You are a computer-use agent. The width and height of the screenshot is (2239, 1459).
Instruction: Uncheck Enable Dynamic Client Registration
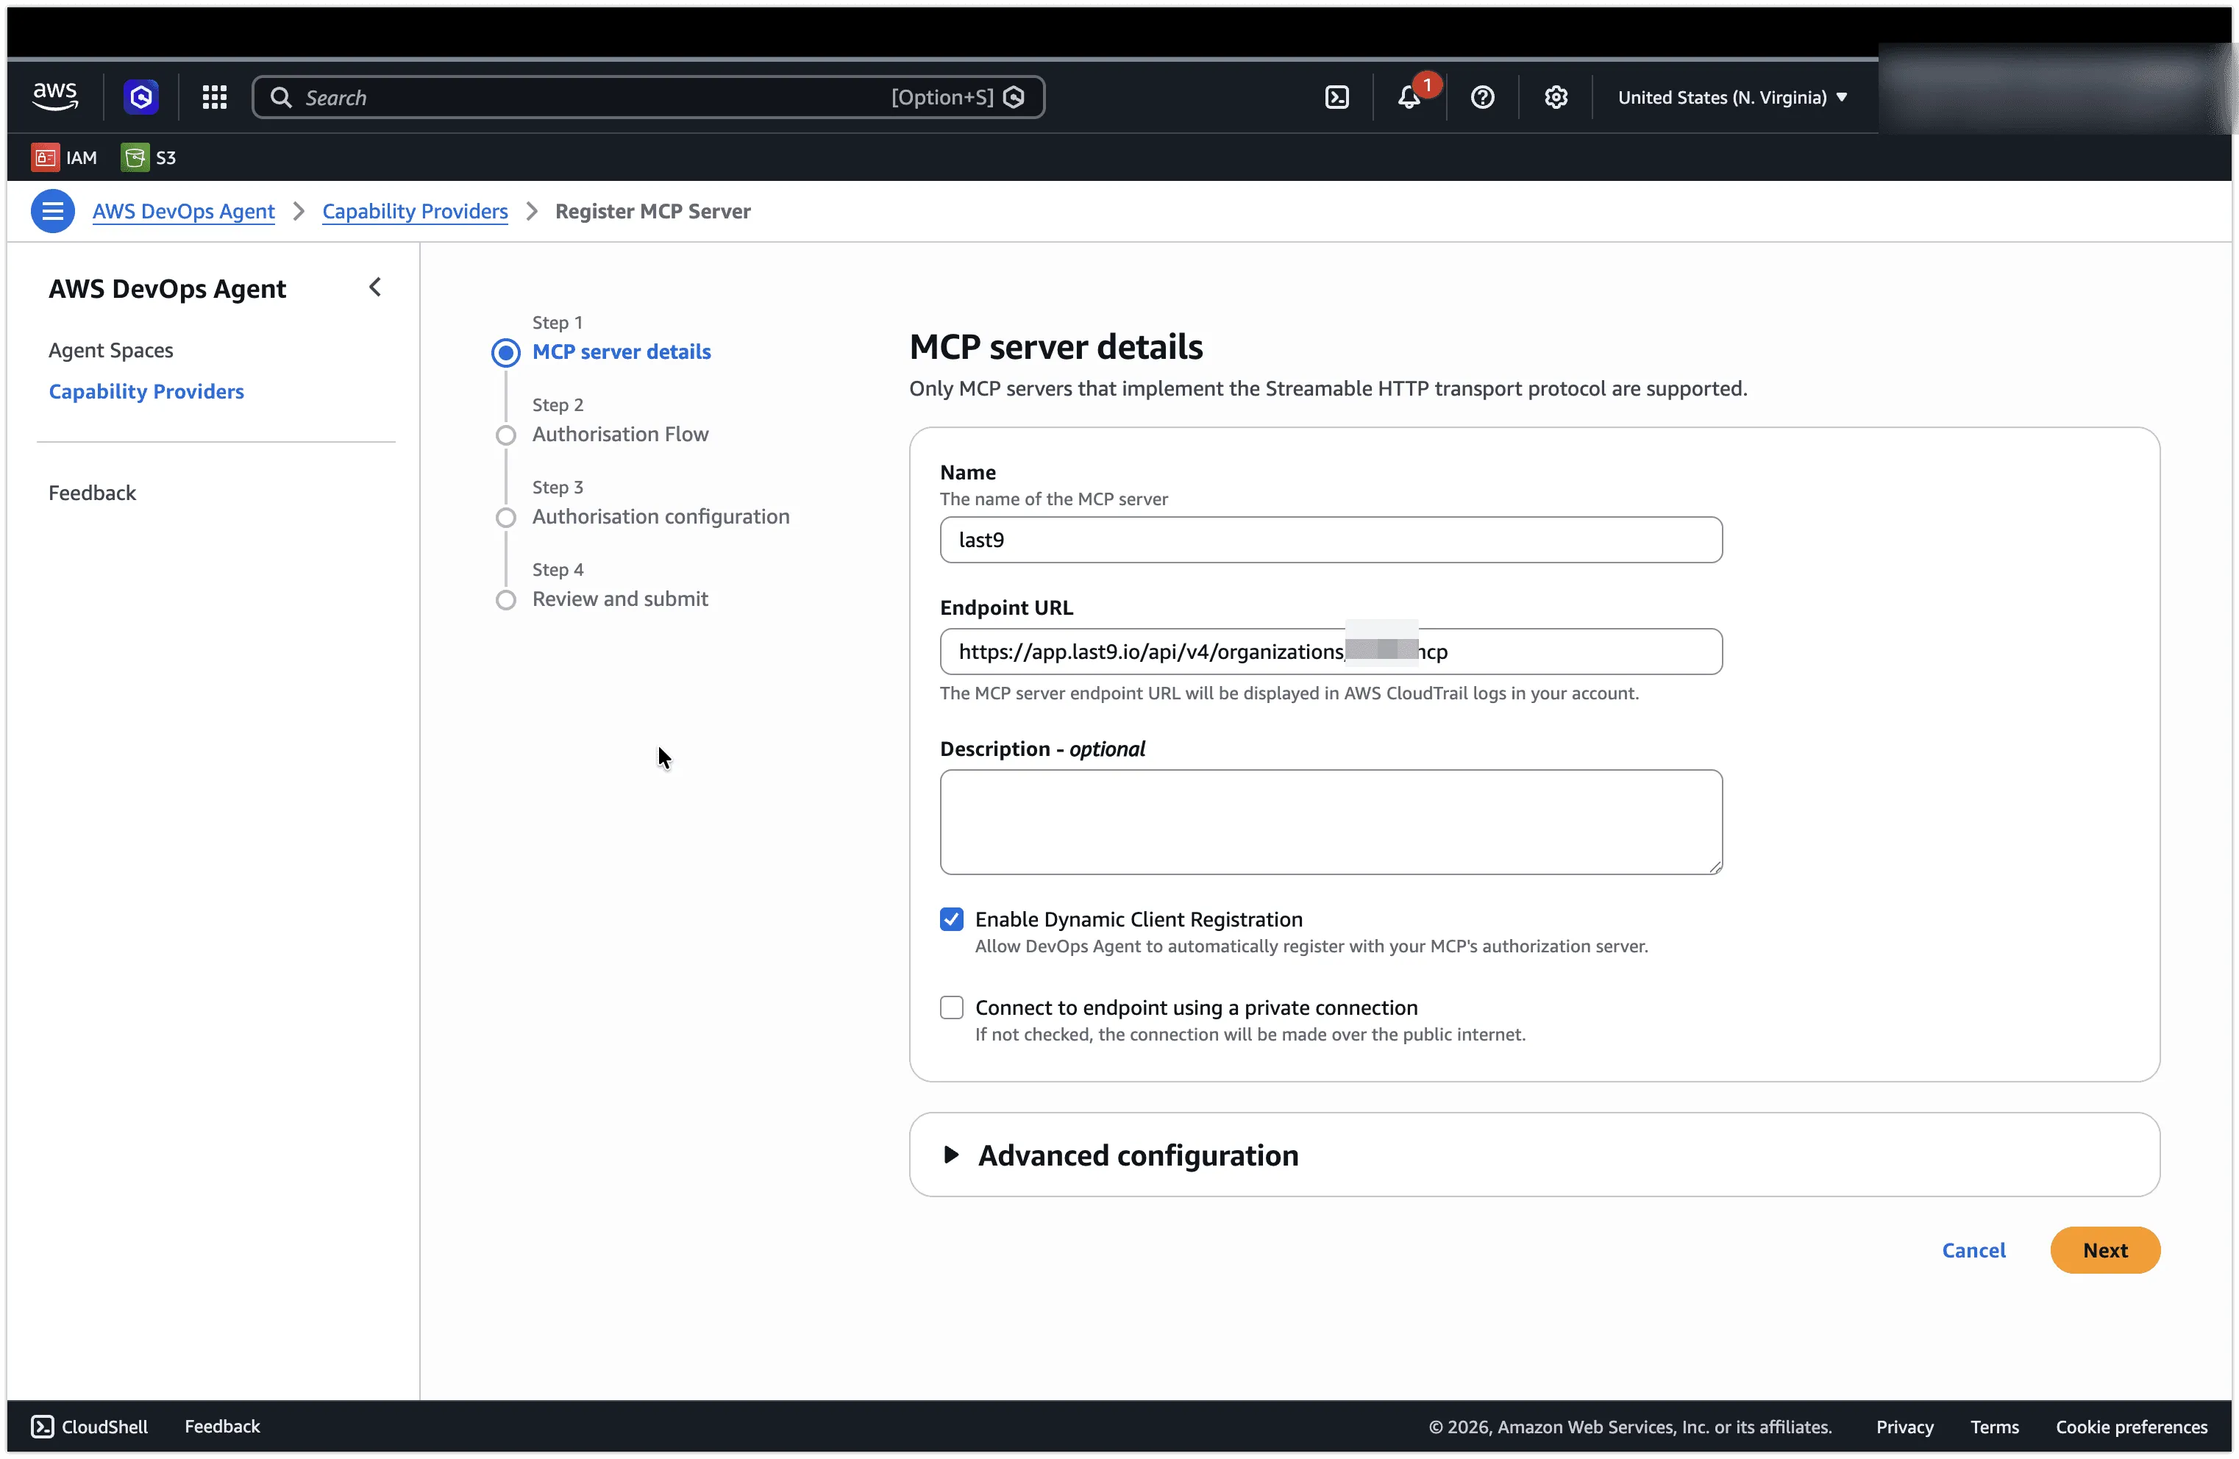tap(952, 919)
